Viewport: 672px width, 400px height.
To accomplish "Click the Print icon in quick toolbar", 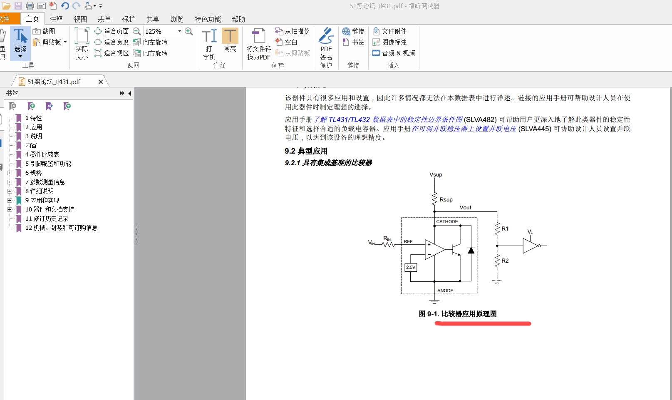I will 30,6.
